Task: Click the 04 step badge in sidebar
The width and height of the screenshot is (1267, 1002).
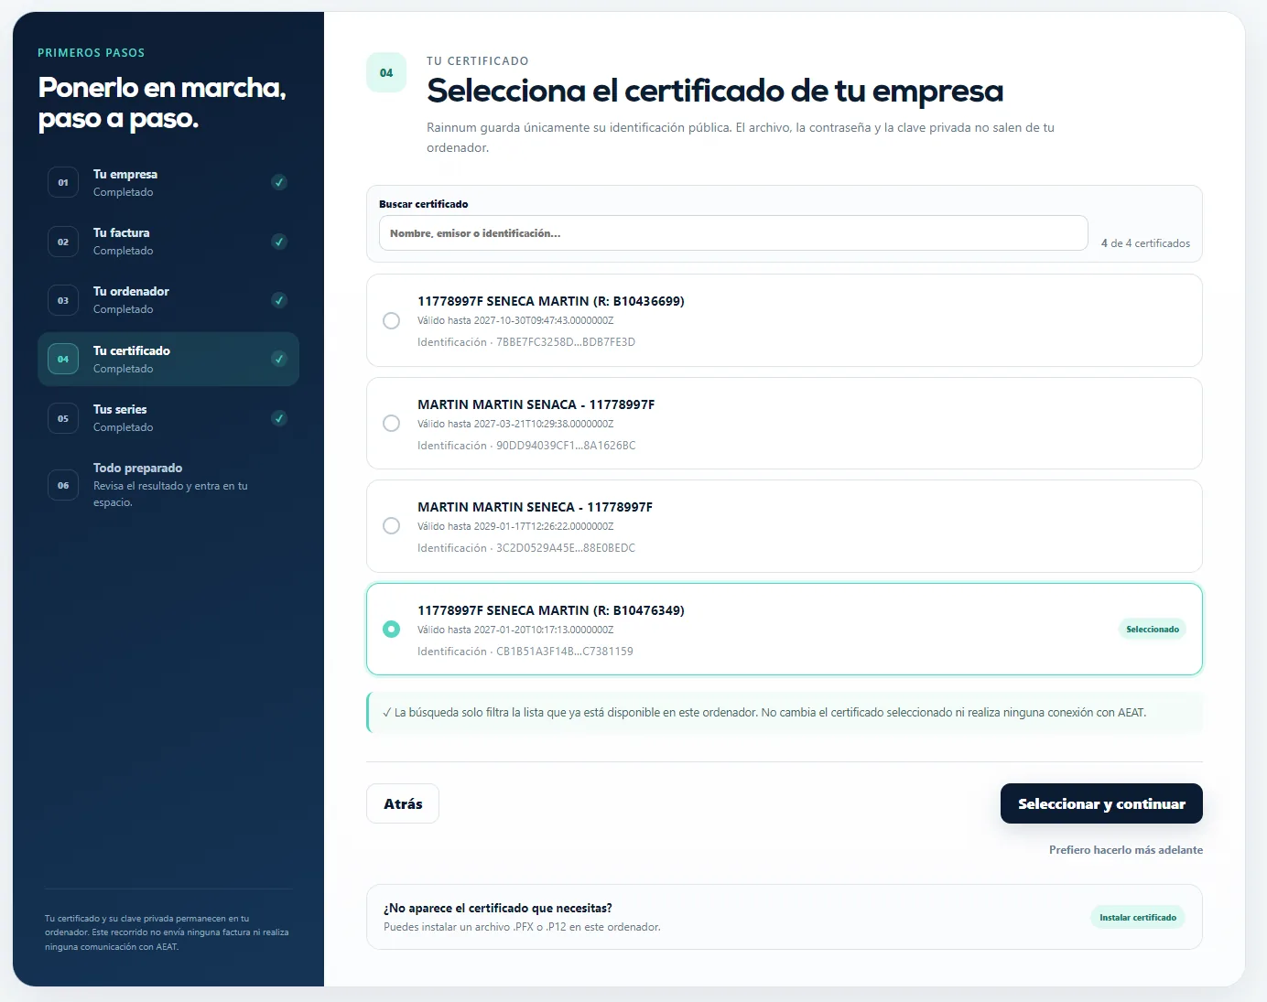Action: click(63, 360)
